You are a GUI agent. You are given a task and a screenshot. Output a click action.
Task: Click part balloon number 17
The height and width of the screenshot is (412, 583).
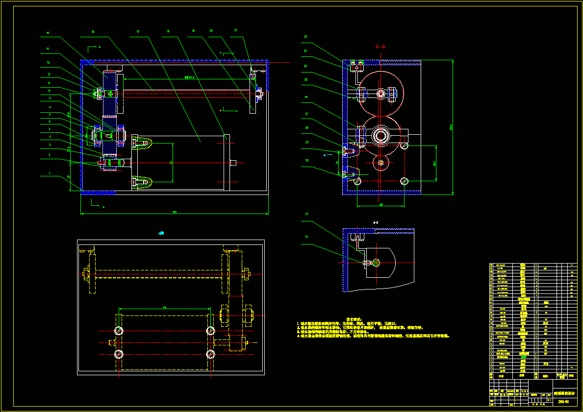point(138,32)
